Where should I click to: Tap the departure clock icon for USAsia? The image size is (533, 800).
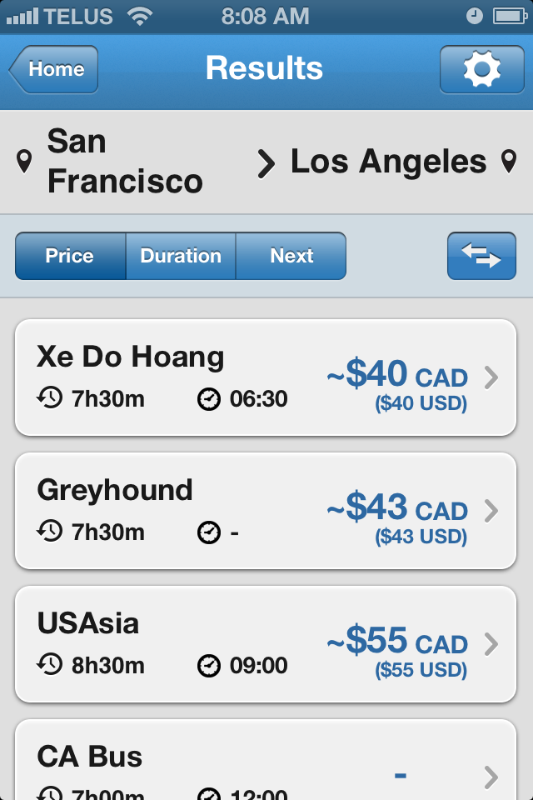tap(209, 666)
